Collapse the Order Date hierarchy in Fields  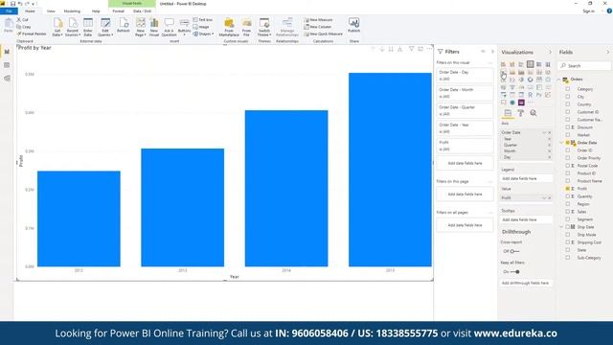pyautogui.click(x=562, y=143)
